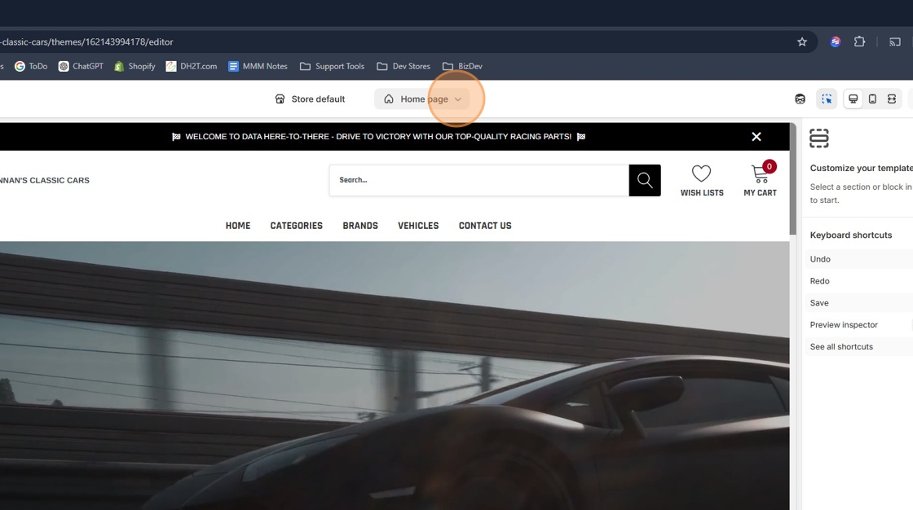Switch to fullscreen preview view
Image resolution: width=913 pixels, height=510 pixels.
[x=892, y=99]
